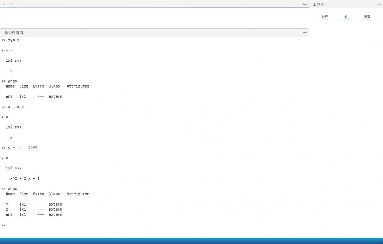Sort workspace by 名称 column header

tap(325, 17)
